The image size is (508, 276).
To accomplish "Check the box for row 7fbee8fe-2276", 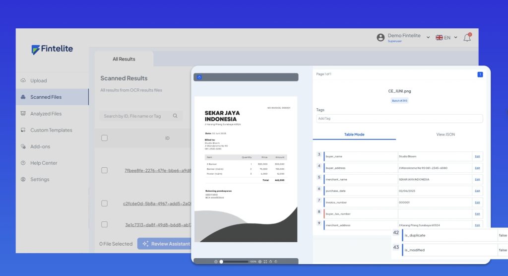I will tap(104, 170).
